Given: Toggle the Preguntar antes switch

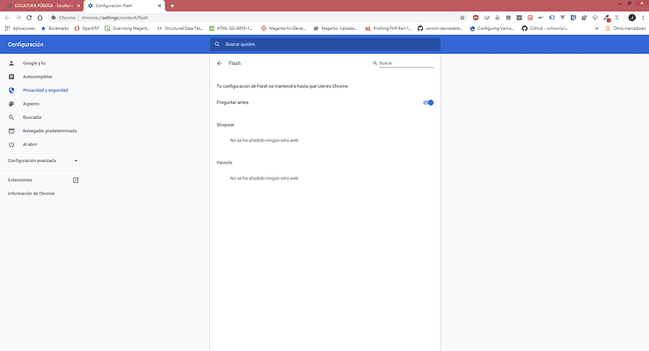Looking at the screenshot, I should coord(428,103).
